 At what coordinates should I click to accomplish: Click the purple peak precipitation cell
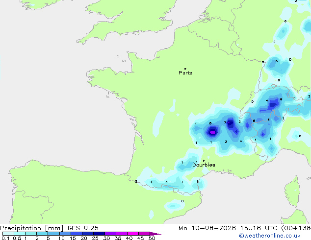click(x=212, y=132)
